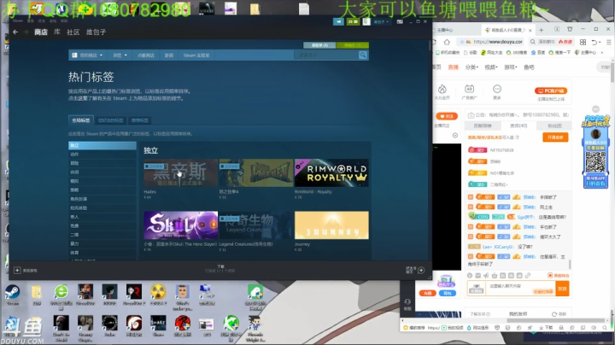
Task: Open the Legend Creatures game thumbnail
Action: tap(255, 225)
